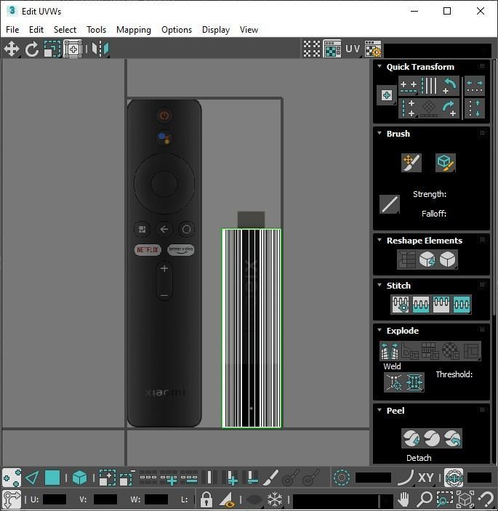The width and height of the screenshot is (498, 511).
Task: Select the Paint Move Brush
Action: (411, 163)
